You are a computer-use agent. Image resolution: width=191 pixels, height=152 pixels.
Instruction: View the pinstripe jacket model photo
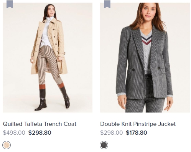[x=145, y=58]
